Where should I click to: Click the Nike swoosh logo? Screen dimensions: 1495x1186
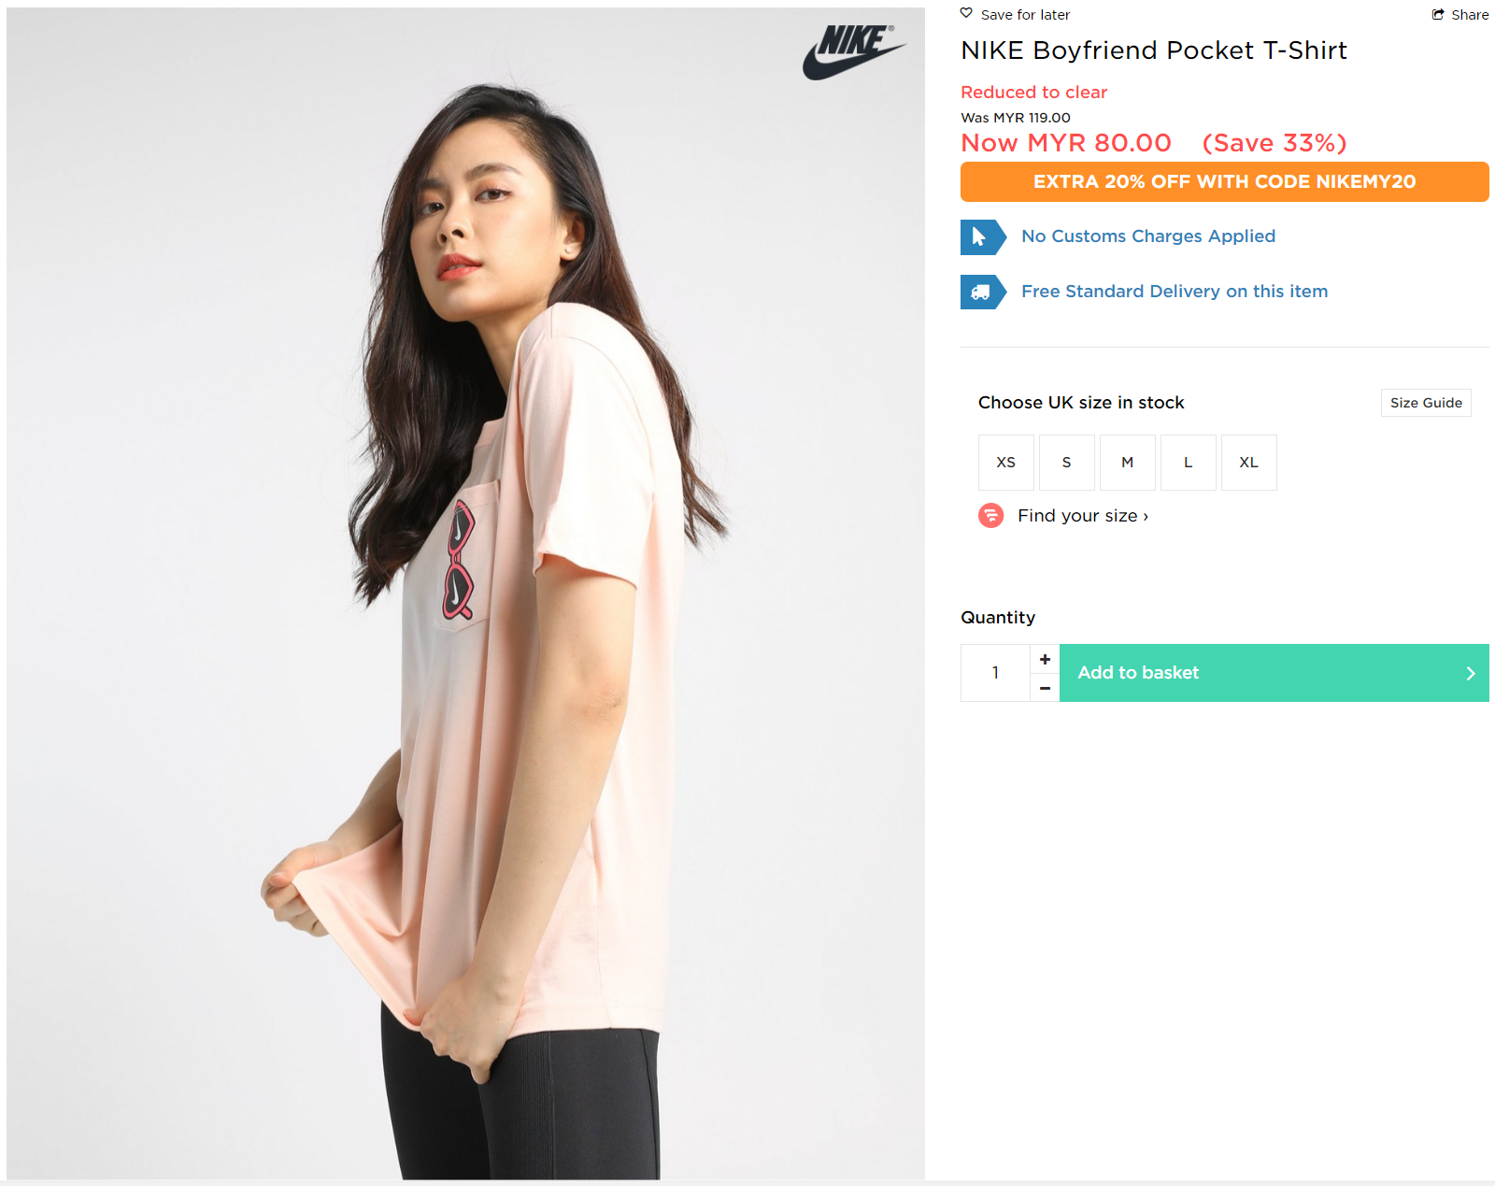[853, 52]
